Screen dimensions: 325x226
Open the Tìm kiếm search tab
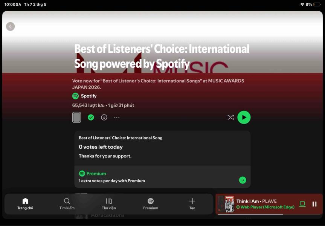coord(67,204)
